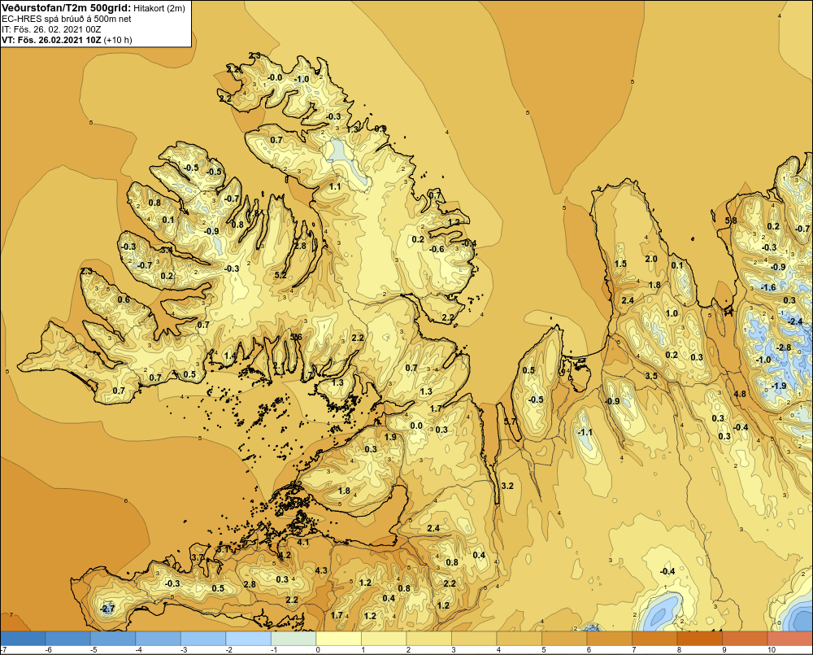Select the legend color right of 10
Screen dimensions: 813x655
790,638
